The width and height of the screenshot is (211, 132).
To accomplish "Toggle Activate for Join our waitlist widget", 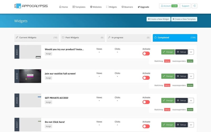I will coord(146,78).
